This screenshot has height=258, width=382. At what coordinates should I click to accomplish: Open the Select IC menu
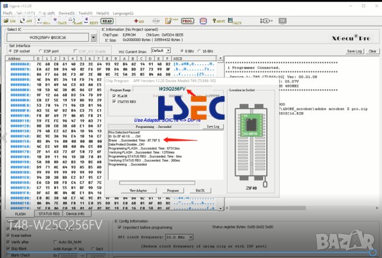pos(25,13)
